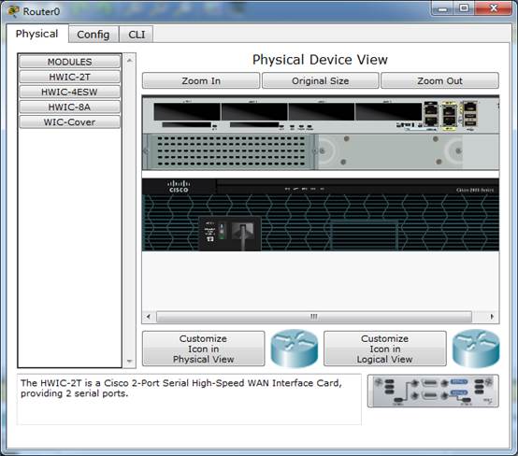Click the Zoom Out button
Image resolution: width=518 pixels, height=456 pixels.
point(439,81)
